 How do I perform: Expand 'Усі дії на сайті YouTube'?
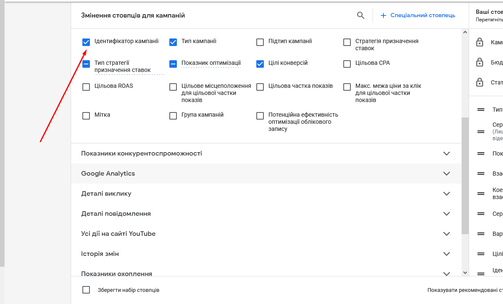447,234
